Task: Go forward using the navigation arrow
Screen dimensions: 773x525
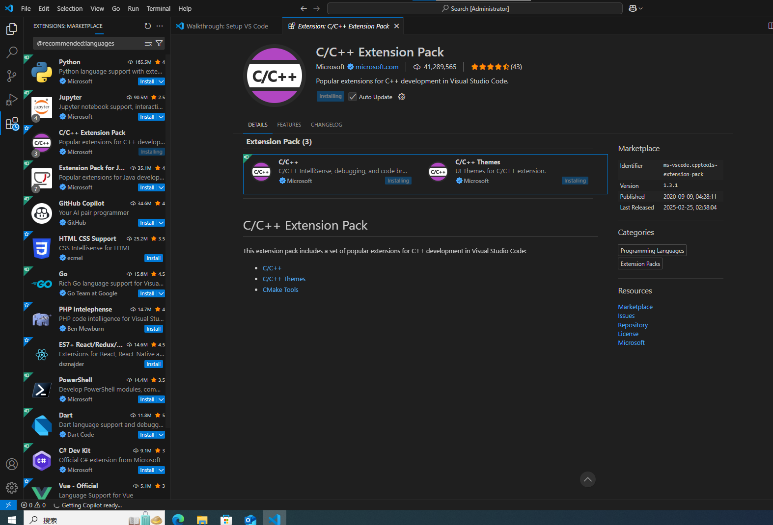Action: coord(317,8)
